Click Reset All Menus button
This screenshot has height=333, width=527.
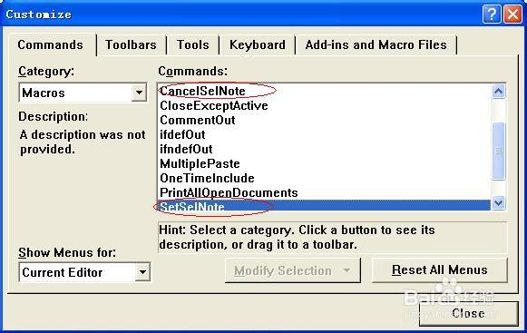coord(440,269)
